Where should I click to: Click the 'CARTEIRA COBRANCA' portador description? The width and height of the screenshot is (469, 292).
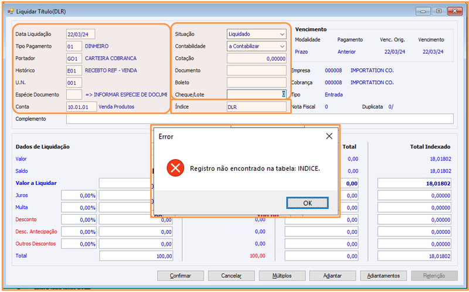(x=111, y=58)
